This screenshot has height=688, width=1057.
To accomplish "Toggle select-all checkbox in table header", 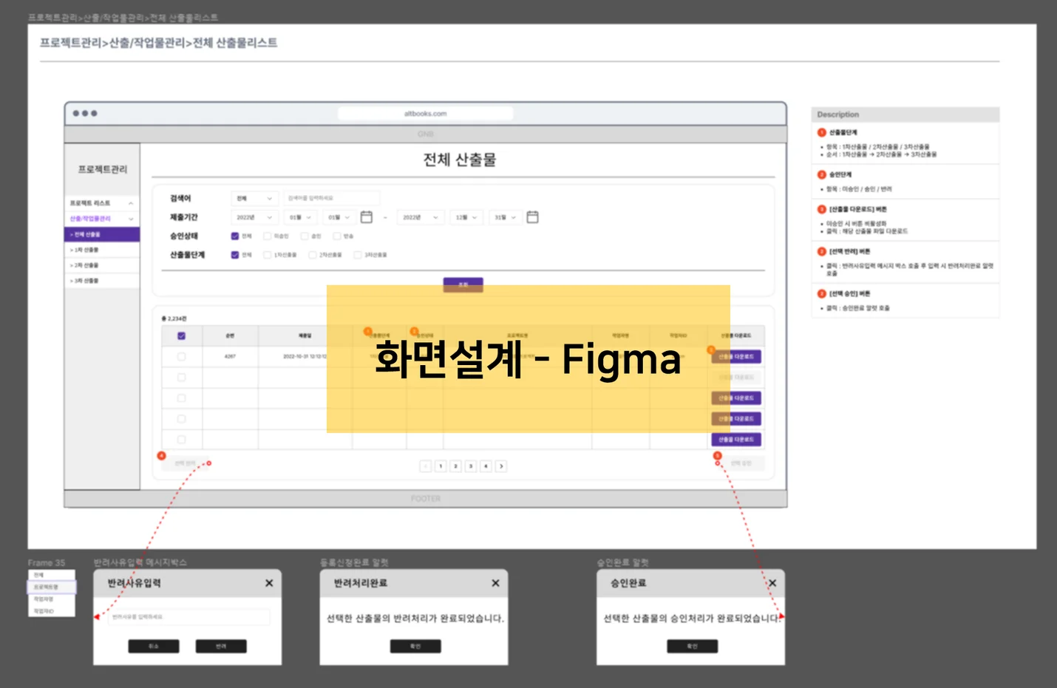I will [x=182, y=336].
